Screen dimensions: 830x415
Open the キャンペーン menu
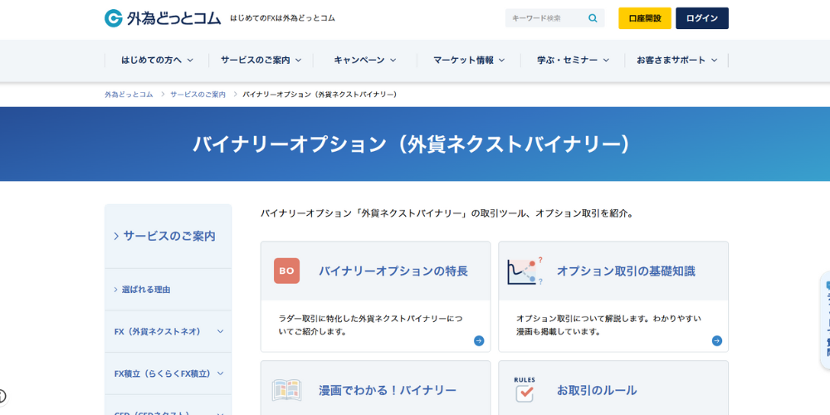pos(364,61)
